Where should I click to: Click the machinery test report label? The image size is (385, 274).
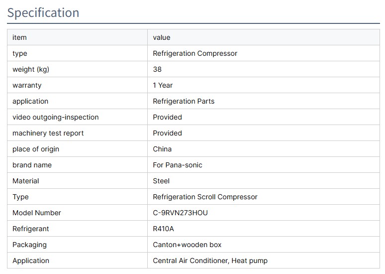pyautogui.click(x=48, y=133)
